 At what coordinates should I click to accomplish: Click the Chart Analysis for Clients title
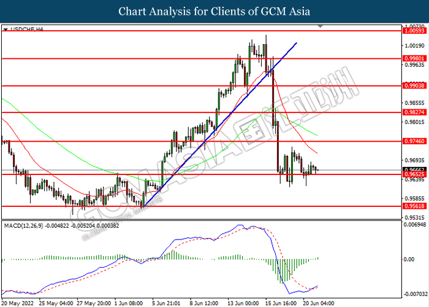(x=214, y=11)
